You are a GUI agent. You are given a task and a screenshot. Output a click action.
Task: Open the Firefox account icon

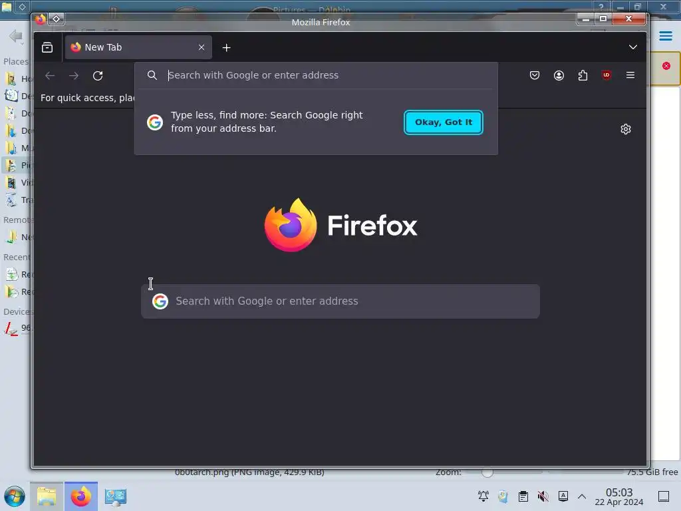click(559, 75)
